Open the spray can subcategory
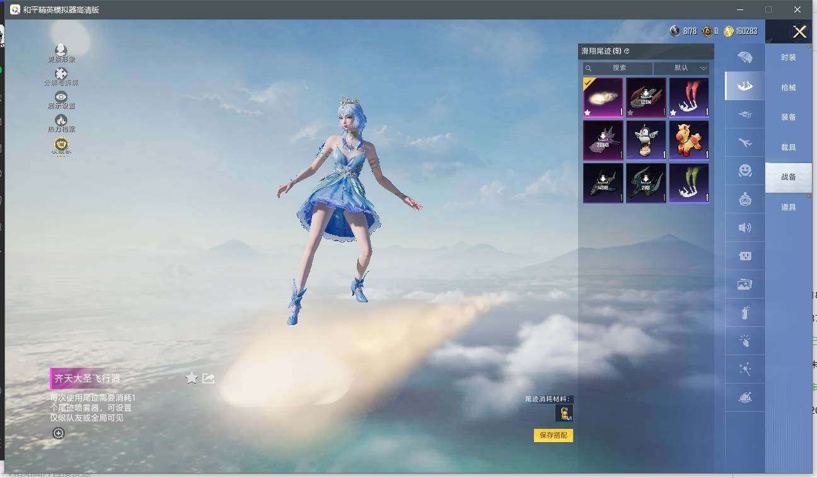The image size is (817, 478). (x=745, y=312)
